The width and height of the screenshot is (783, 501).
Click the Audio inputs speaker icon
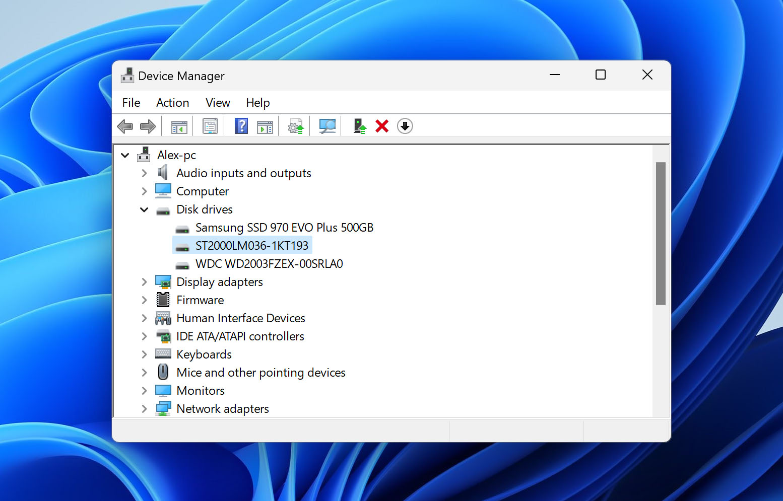pos(163,173)
